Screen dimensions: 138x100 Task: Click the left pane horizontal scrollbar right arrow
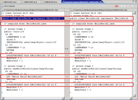(x=63, y=98)
